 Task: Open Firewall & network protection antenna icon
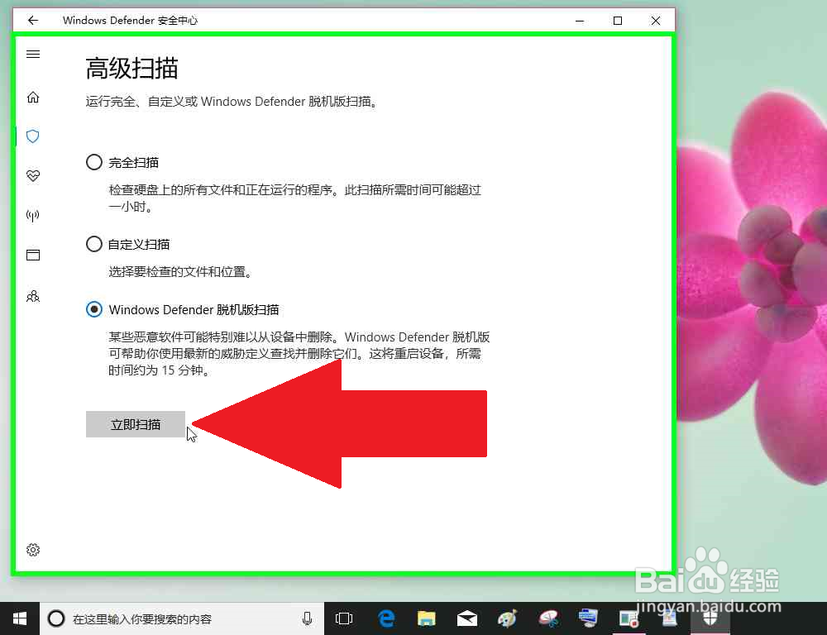pyautogui.click(x=33, y=215)
